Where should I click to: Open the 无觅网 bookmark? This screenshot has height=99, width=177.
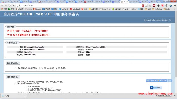click(46, 9)
